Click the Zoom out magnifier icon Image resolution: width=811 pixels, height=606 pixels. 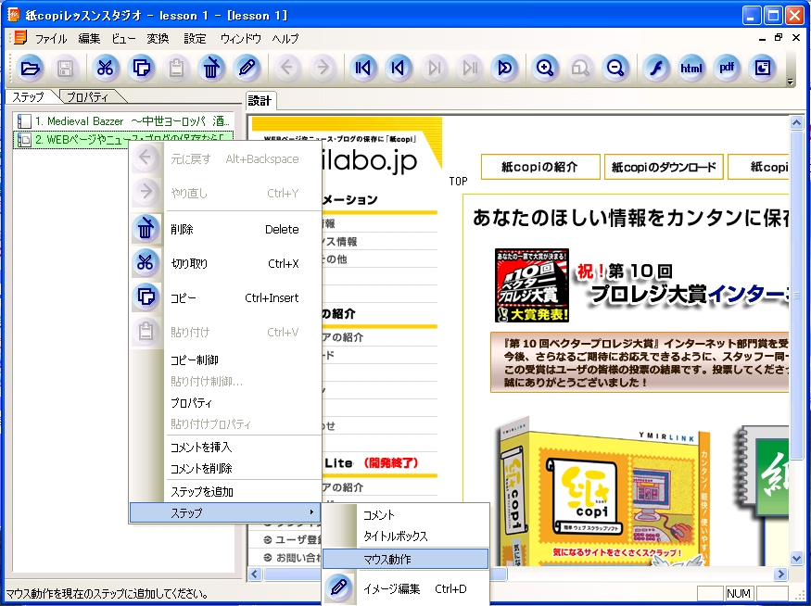615,68
